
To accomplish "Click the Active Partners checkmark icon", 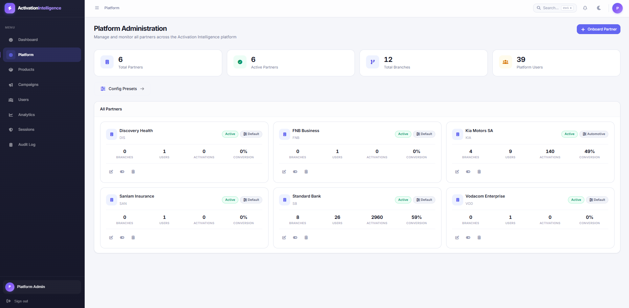I will click(240, 62).
